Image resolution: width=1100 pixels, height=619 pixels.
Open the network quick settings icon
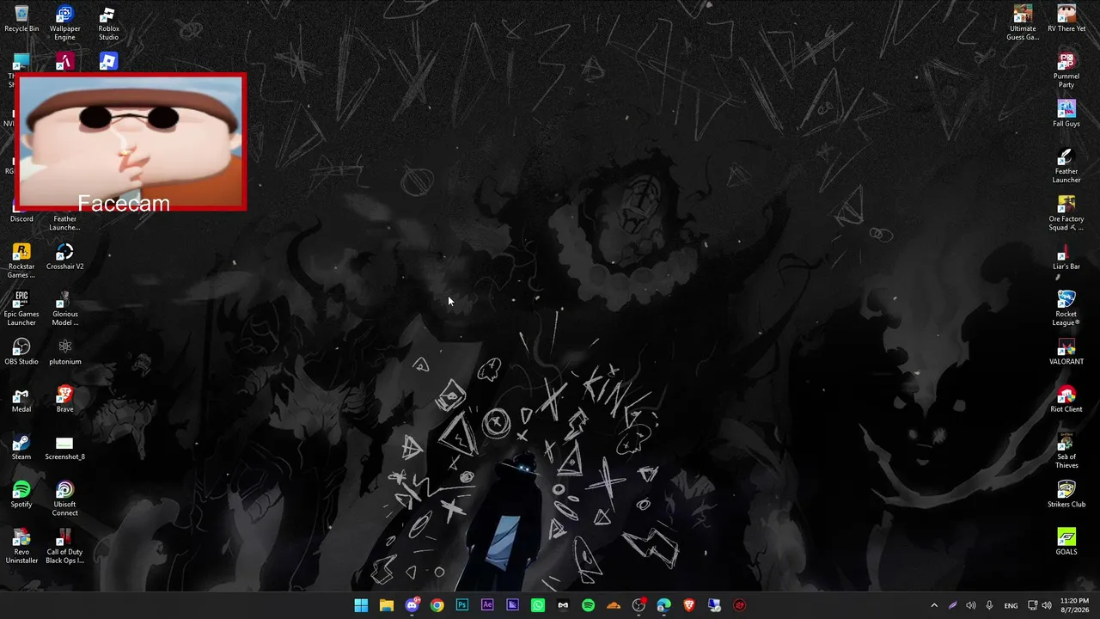[x=1032, y=605]
